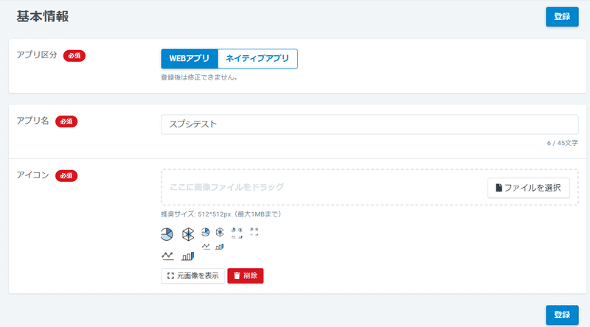Click the large hexagon cube preview icon
Viewport: 590px width, 327px height.
pyautogui.click(x=188, y=234)
